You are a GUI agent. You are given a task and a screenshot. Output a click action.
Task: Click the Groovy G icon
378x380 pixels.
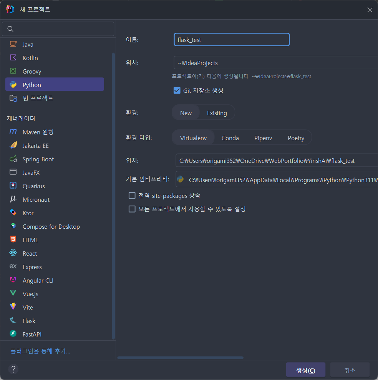[x=13, y=71]
